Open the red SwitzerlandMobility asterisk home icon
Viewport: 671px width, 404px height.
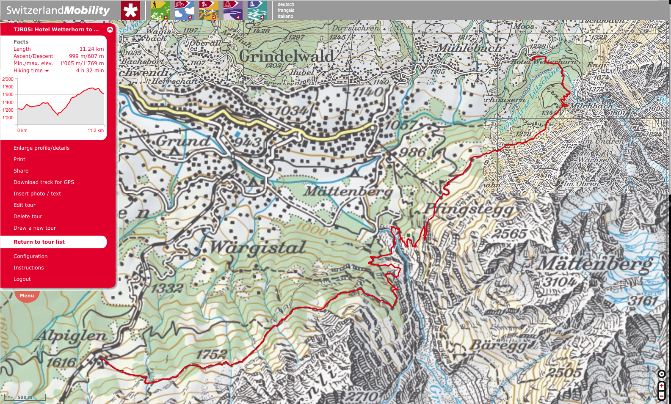click(130, 11)
